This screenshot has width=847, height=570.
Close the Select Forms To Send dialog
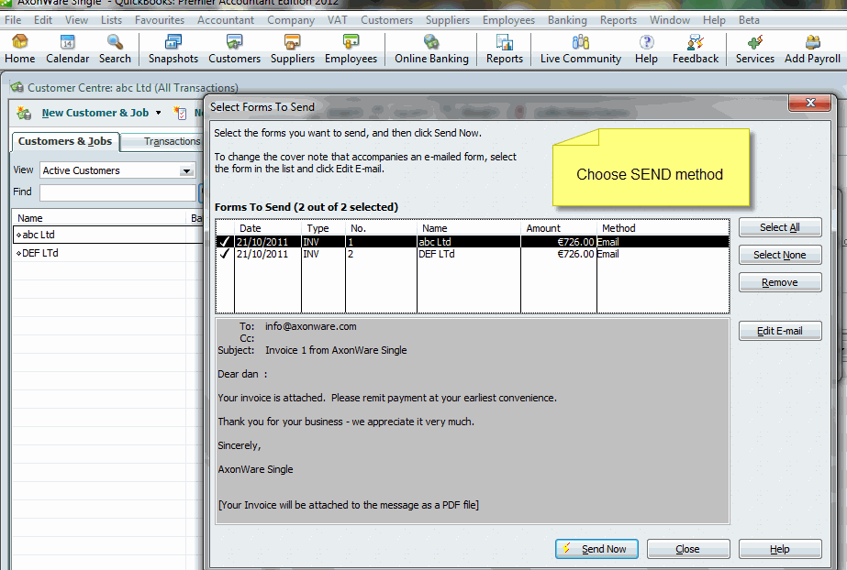[x=809, y=103]
